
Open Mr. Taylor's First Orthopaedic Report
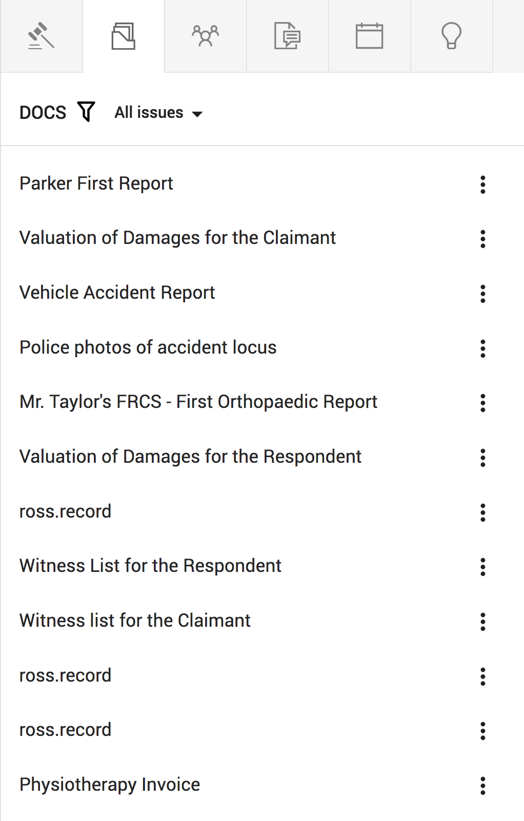pos(198,402)
